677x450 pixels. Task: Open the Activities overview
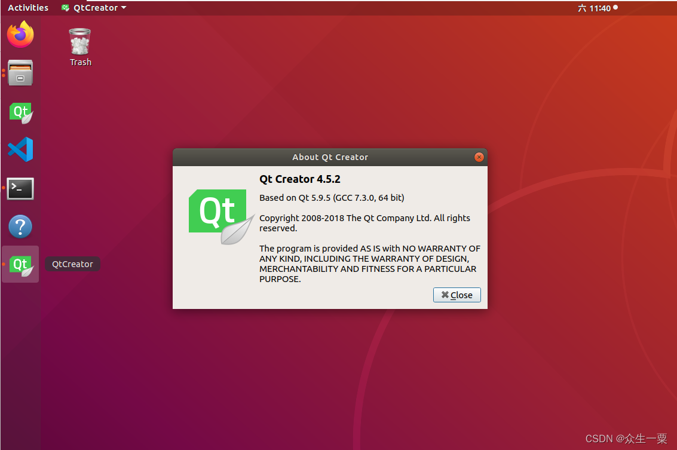[28, 8]
